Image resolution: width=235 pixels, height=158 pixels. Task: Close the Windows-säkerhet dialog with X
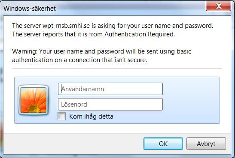click(218, 6)
